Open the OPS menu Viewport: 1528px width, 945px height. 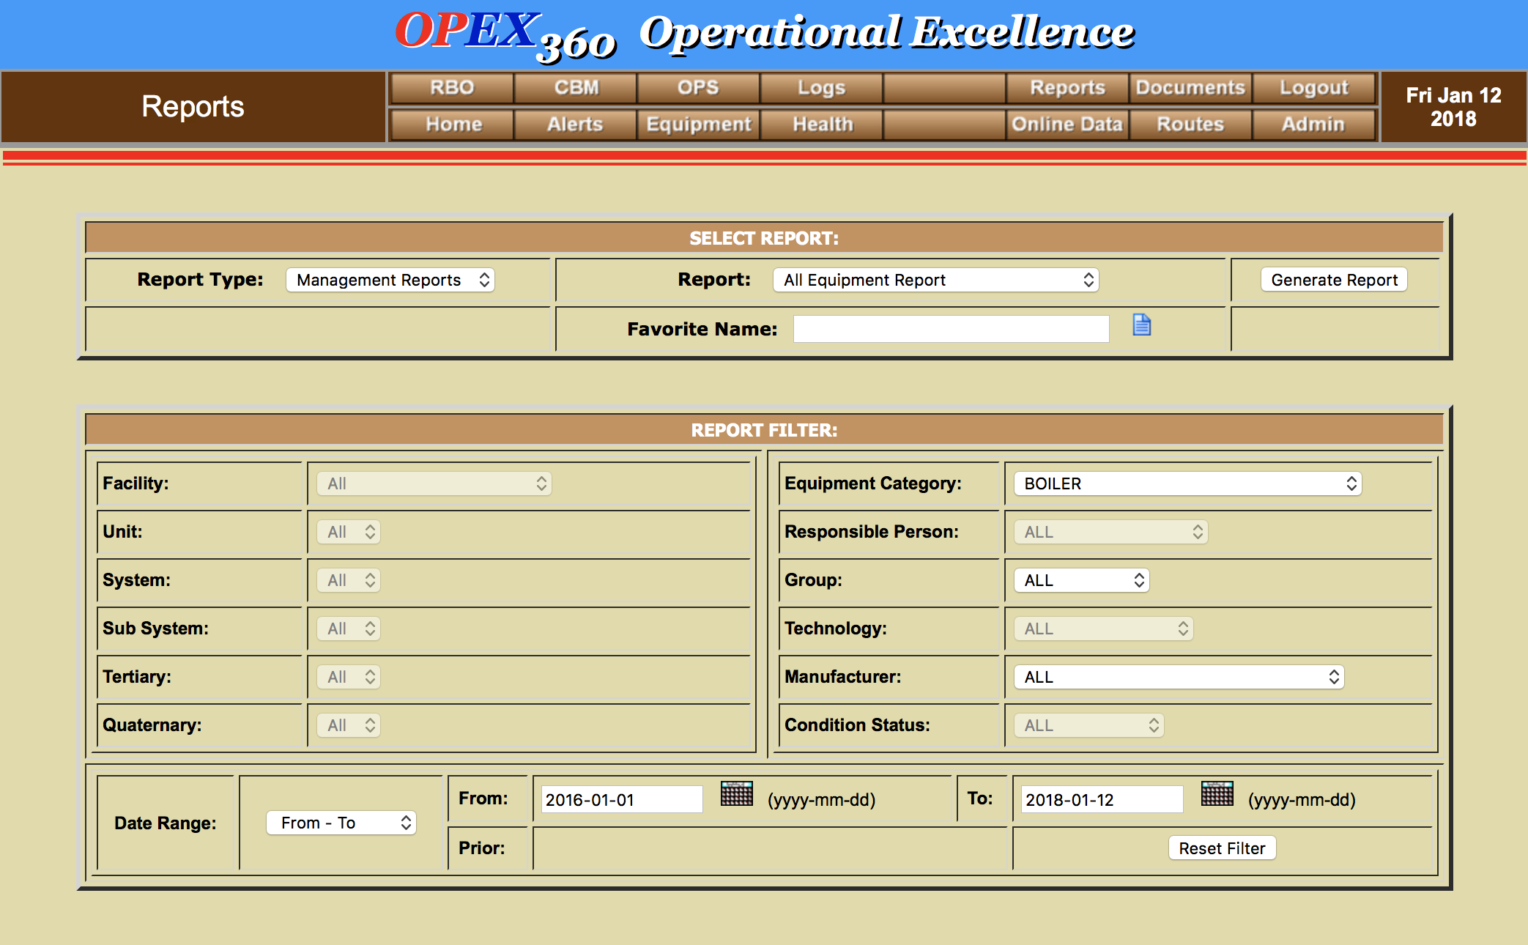coord(698,88)
